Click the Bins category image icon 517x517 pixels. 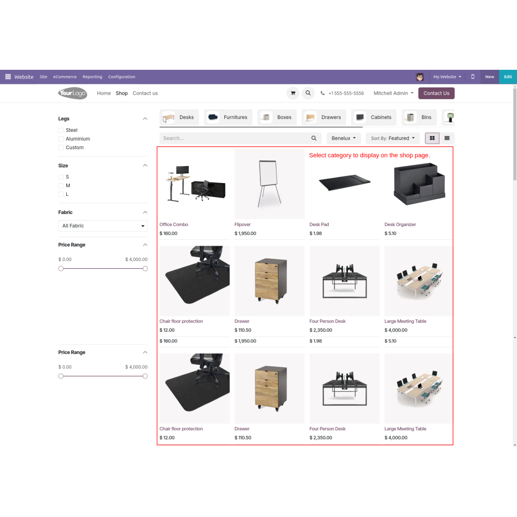[x=410, y=117]
